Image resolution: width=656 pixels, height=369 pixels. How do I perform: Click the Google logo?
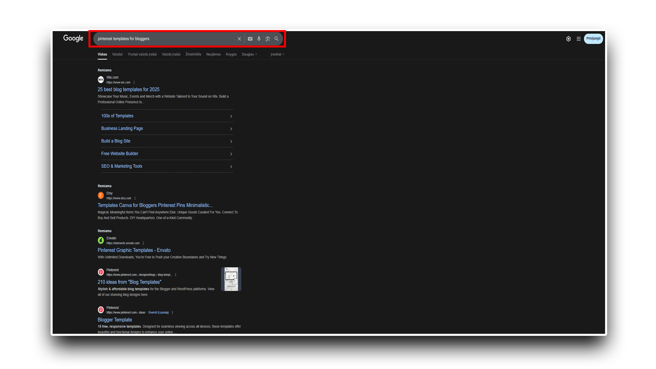pyautogui.click(x=73, y=38)
